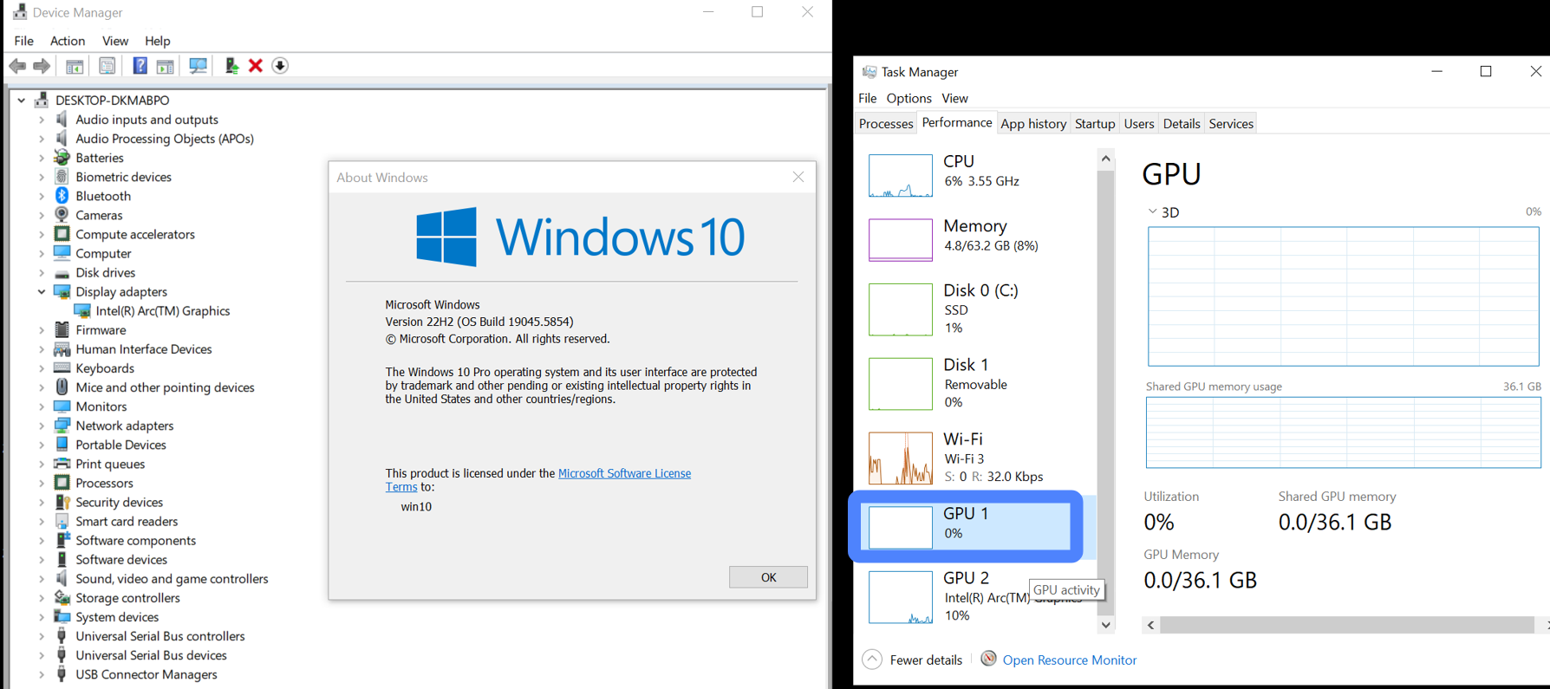Switch to the App history tab
Viewport: 1550px width, 689px height.
point(1033,124)
